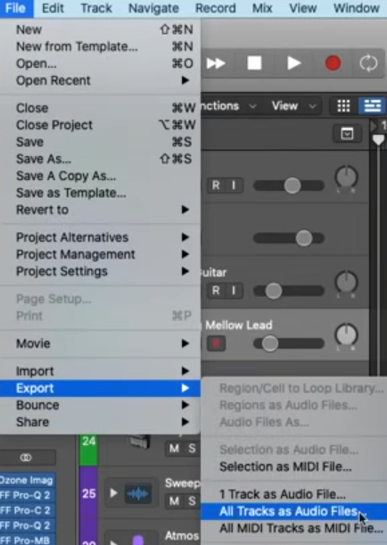Solo the Sweep track 25

(x=192, y=501)
